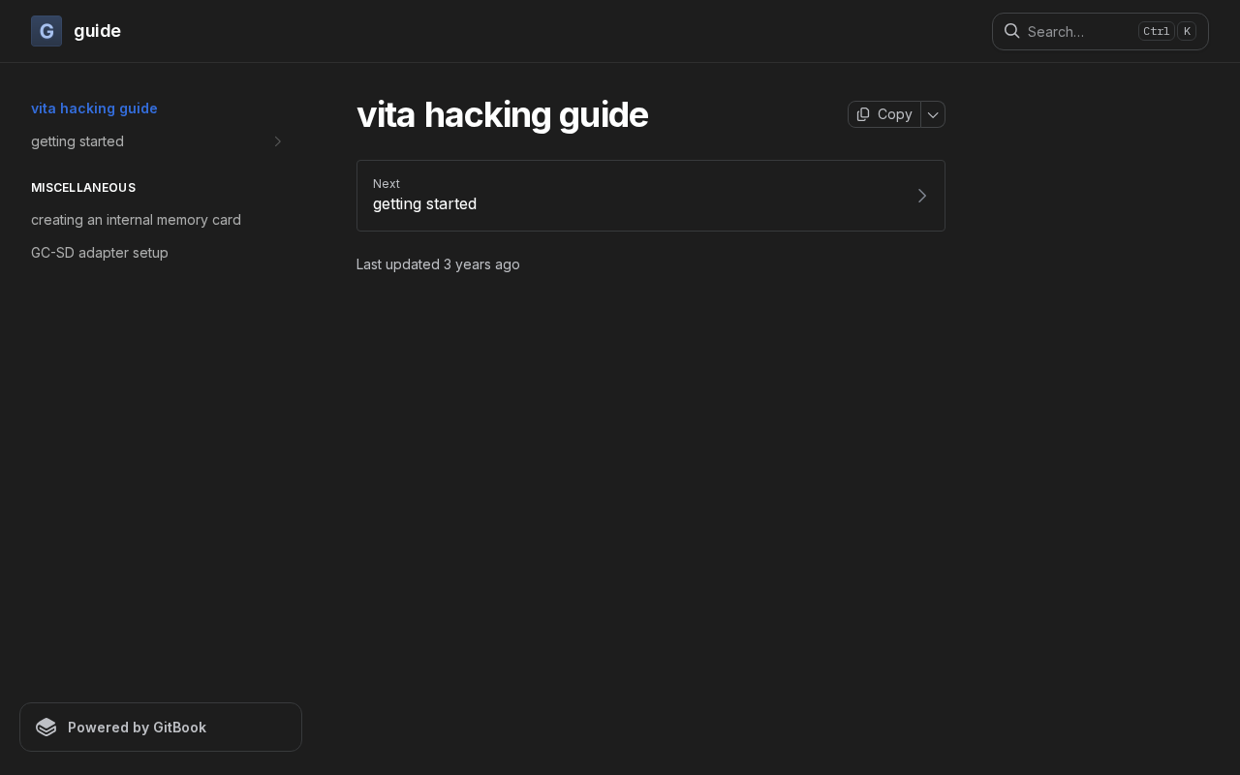Open the dropdown beside the Copy button

[x=933, y=114]
